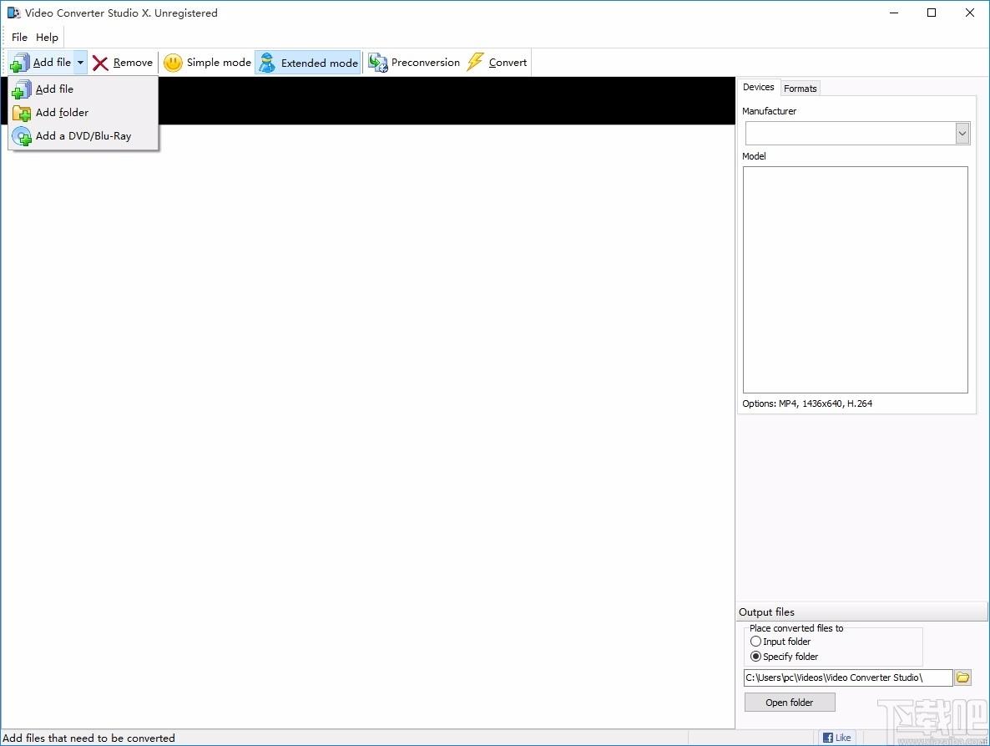This screenshot has height=746, width=990.
Task: Choose Add file from the dropdown menu
Action: [x=83, y=89]
